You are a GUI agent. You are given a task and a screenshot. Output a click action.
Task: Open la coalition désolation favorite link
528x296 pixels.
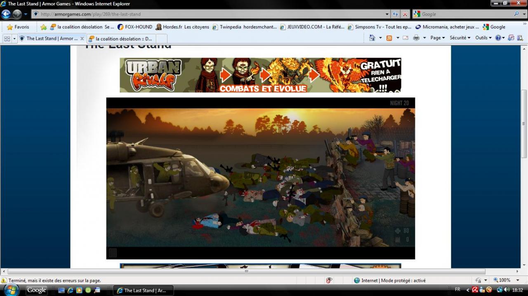(82, 27)
